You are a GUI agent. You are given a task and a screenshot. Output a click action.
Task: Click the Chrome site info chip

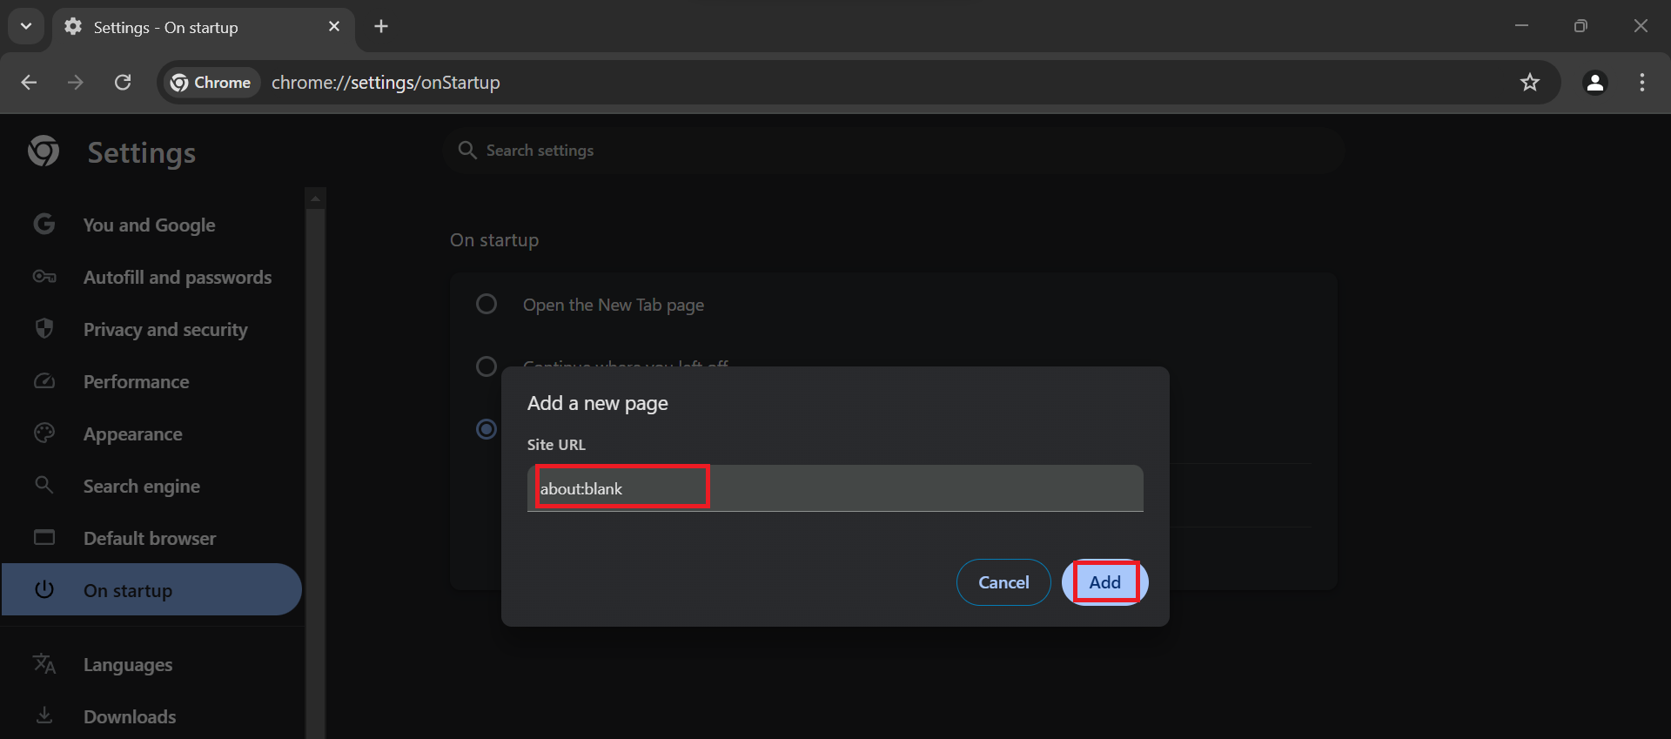click(x=211, y=82)
